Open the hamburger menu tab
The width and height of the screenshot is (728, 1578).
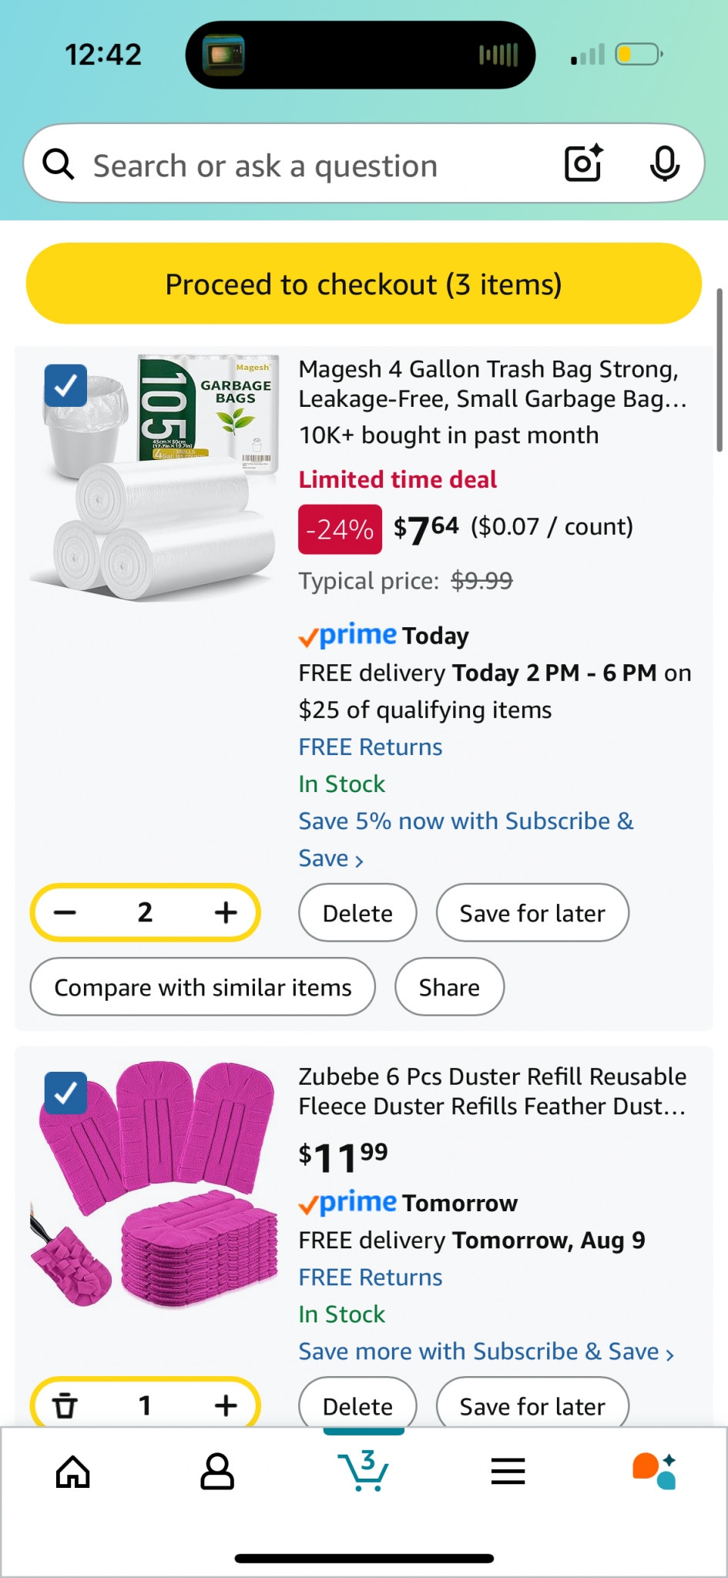pyautogui.click(x=508, y=1472)
